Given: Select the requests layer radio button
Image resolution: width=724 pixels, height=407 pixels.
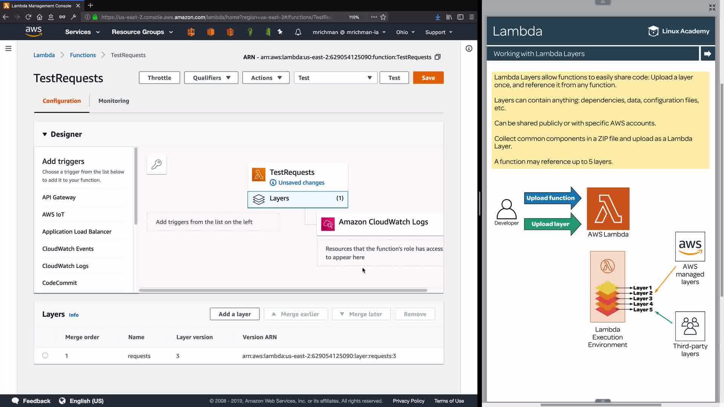Looking at the screenshot, I should 45,355.
